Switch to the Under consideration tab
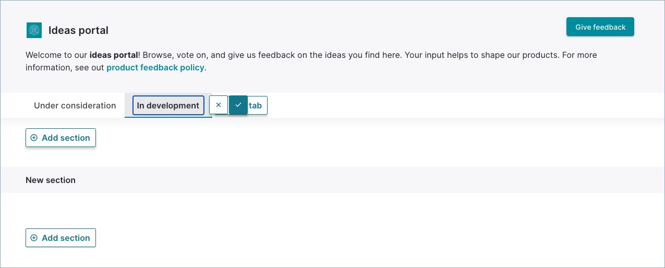665x268 pixels. pos(75,105)
